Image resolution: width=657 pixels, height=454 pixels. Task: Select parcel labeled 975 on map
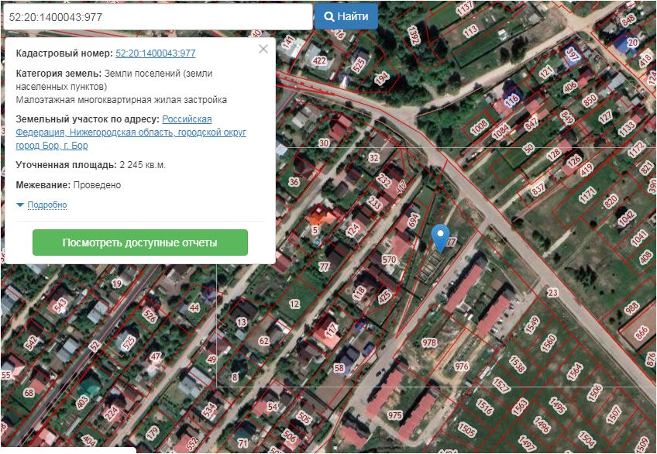395,416
